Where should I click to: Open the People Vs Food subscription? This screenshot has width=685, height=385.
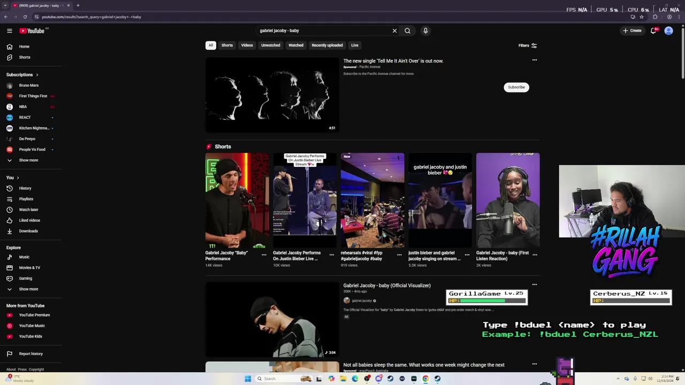click(31, 150)
